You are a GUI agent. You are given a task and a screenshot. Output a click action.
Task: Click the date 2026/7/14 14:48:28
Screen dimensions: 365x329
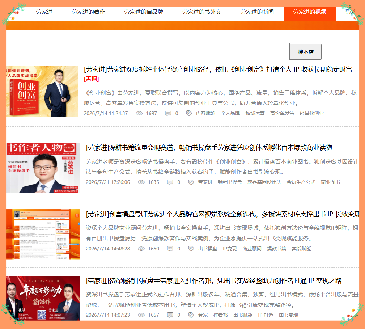click(108, 249)
